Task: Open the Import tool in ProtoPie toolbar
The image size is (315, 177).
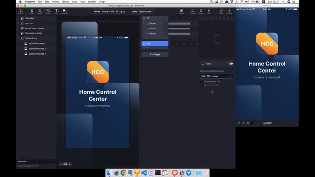Action: pos(21,11)
